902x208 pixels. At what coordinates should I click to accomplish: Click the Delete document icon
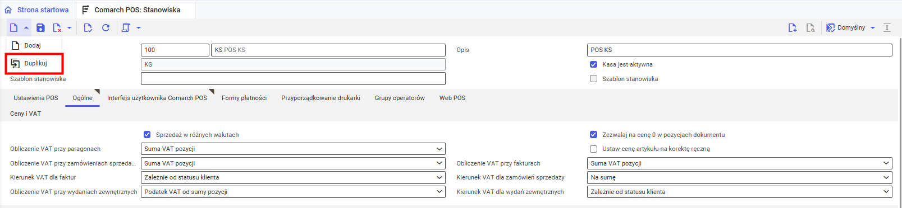pyautogui.click(x=57, y=27)
